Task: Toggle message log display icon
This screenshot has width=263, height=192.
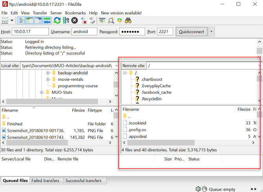Action: 22,20
